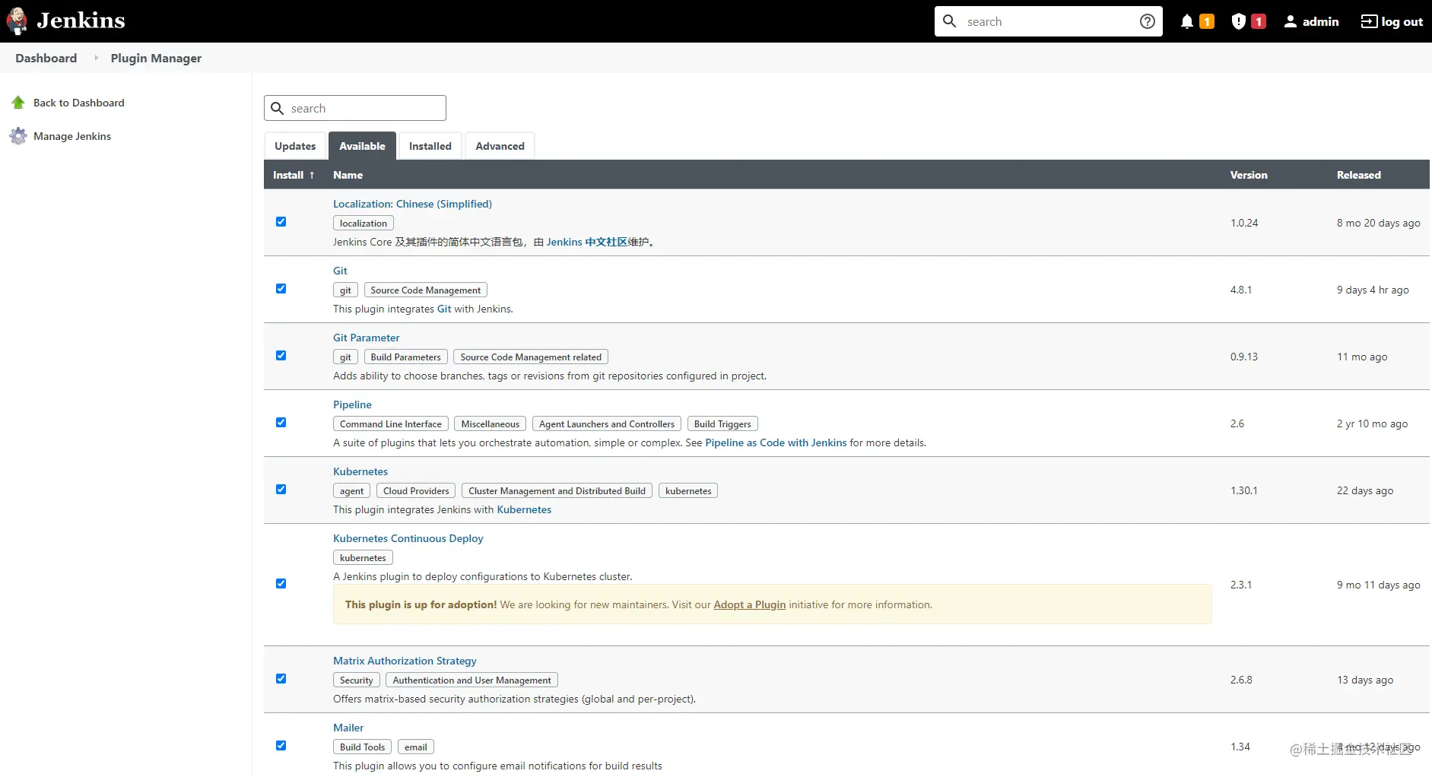Click Agent Launchers and Controllers tag

coord(607,423)
